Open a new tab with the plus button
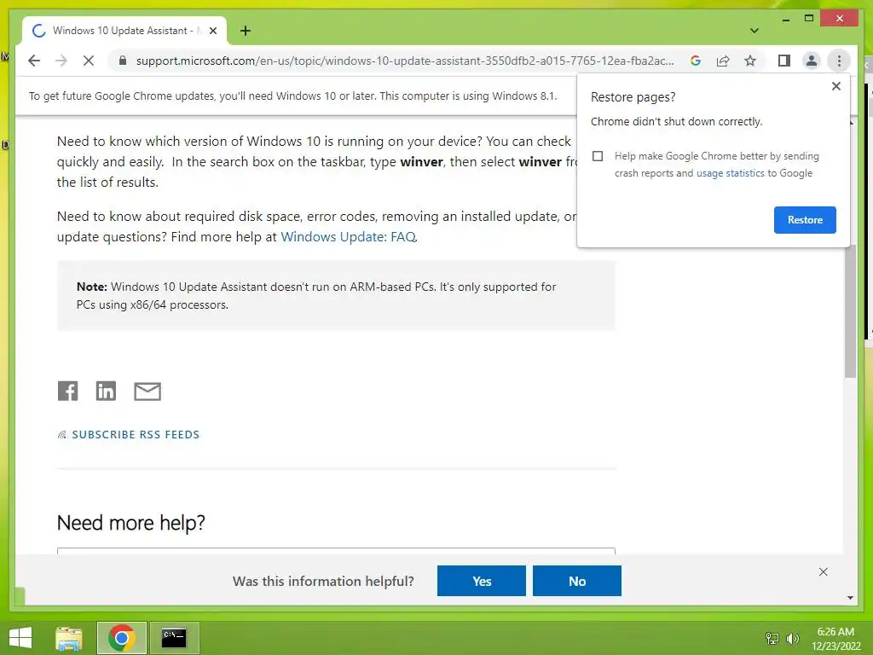Image resolution: width=873 pixels, height=655 pixels. tap(246, 31)
